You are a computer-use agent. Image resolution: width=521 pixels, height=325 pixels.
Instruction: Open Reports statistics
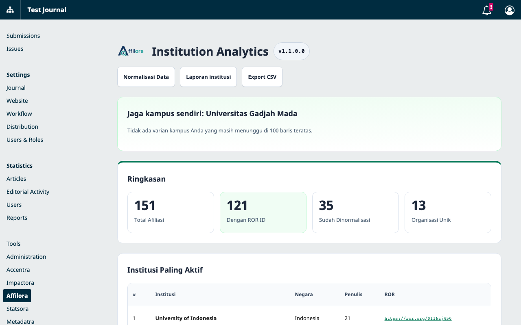click(x=17, y=218)
